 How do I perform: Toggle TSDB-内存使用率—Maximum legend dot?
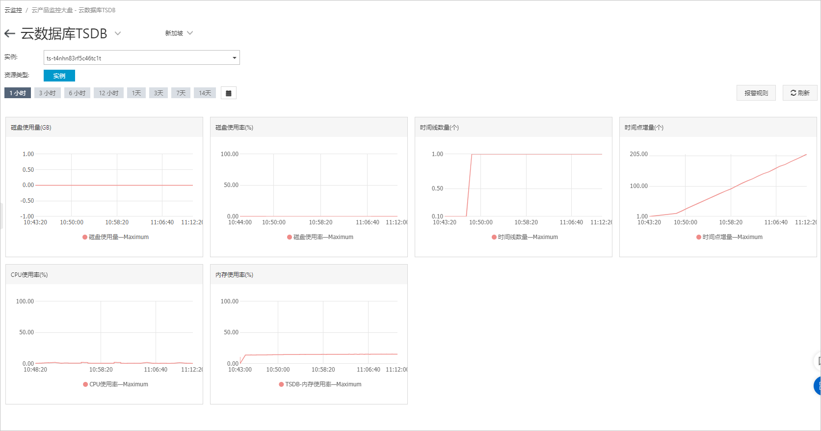click(281, 384)
